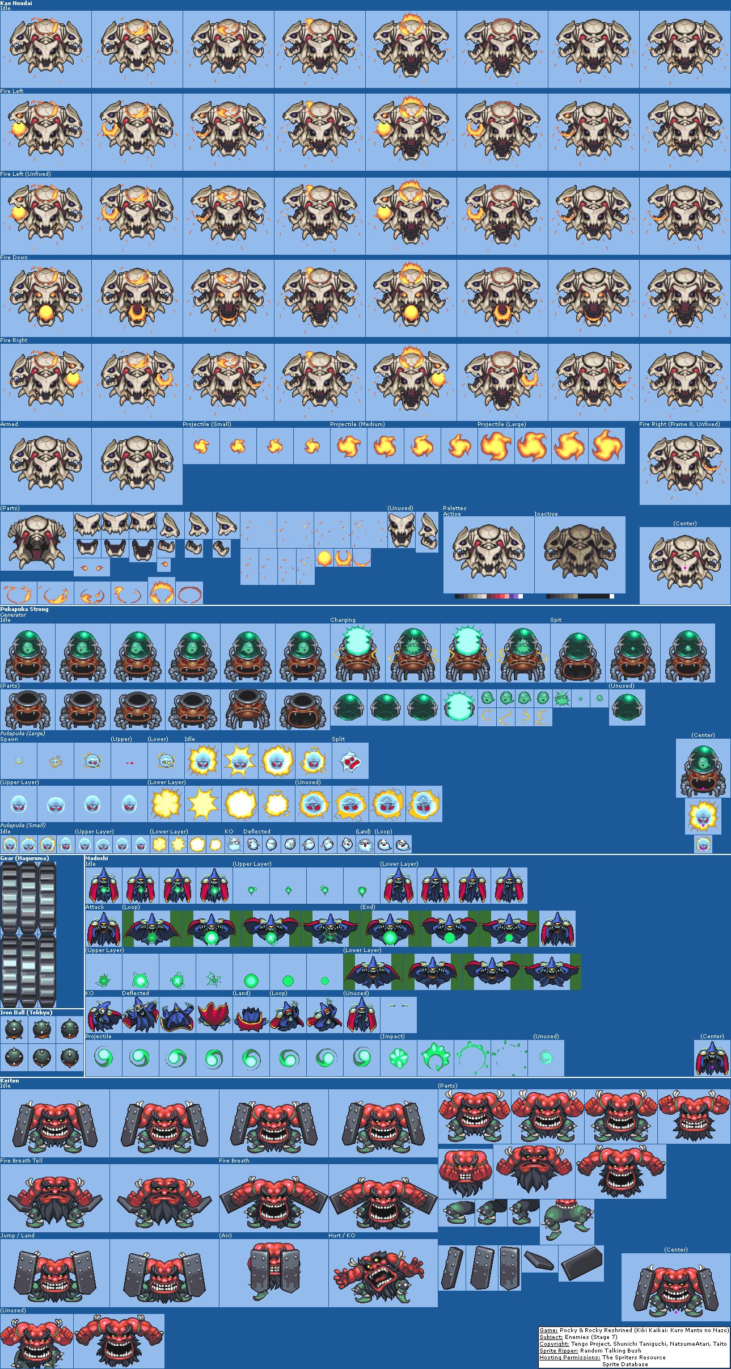This screenshot has width=731, height=1369.
Task: Click the Pukapuka (Large) label
Action: tap(23, 734)
